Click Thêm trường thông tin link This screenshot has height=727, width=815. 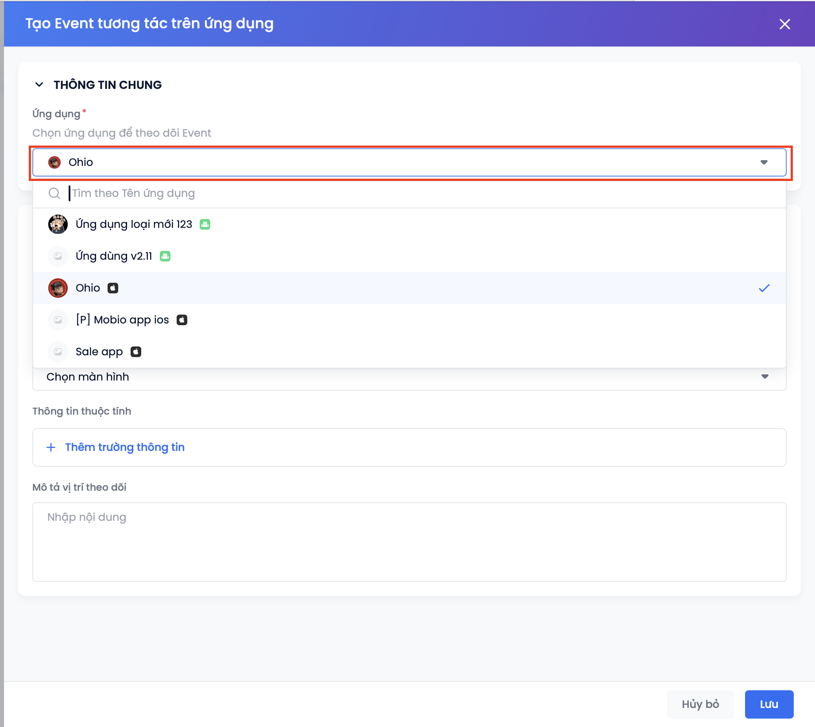pos(124,447)
